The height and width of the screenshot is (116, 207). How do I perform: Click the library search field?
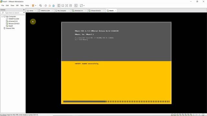12,13
